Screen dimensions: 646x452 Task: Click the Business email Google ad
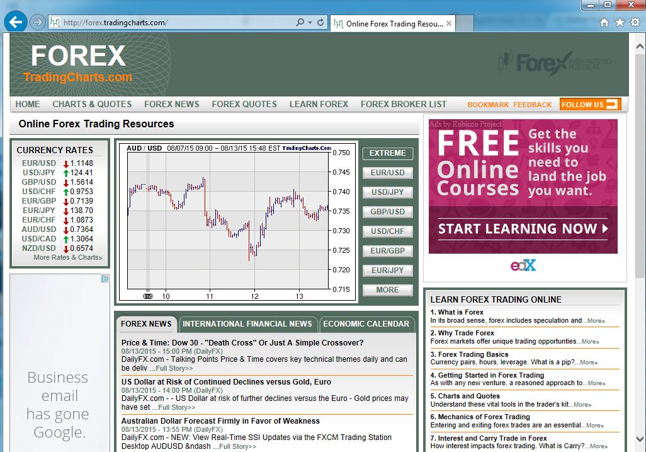point(60,363)
